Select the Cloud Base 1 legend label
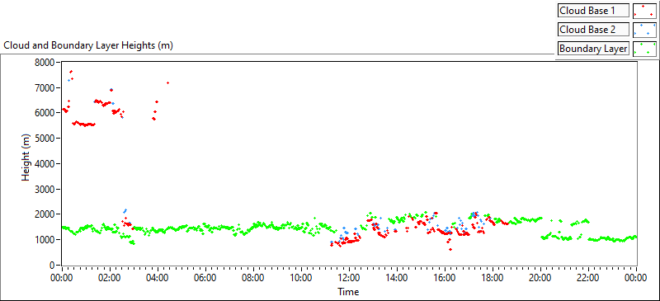This screenshot has height=301, width=660. point(593,11)
